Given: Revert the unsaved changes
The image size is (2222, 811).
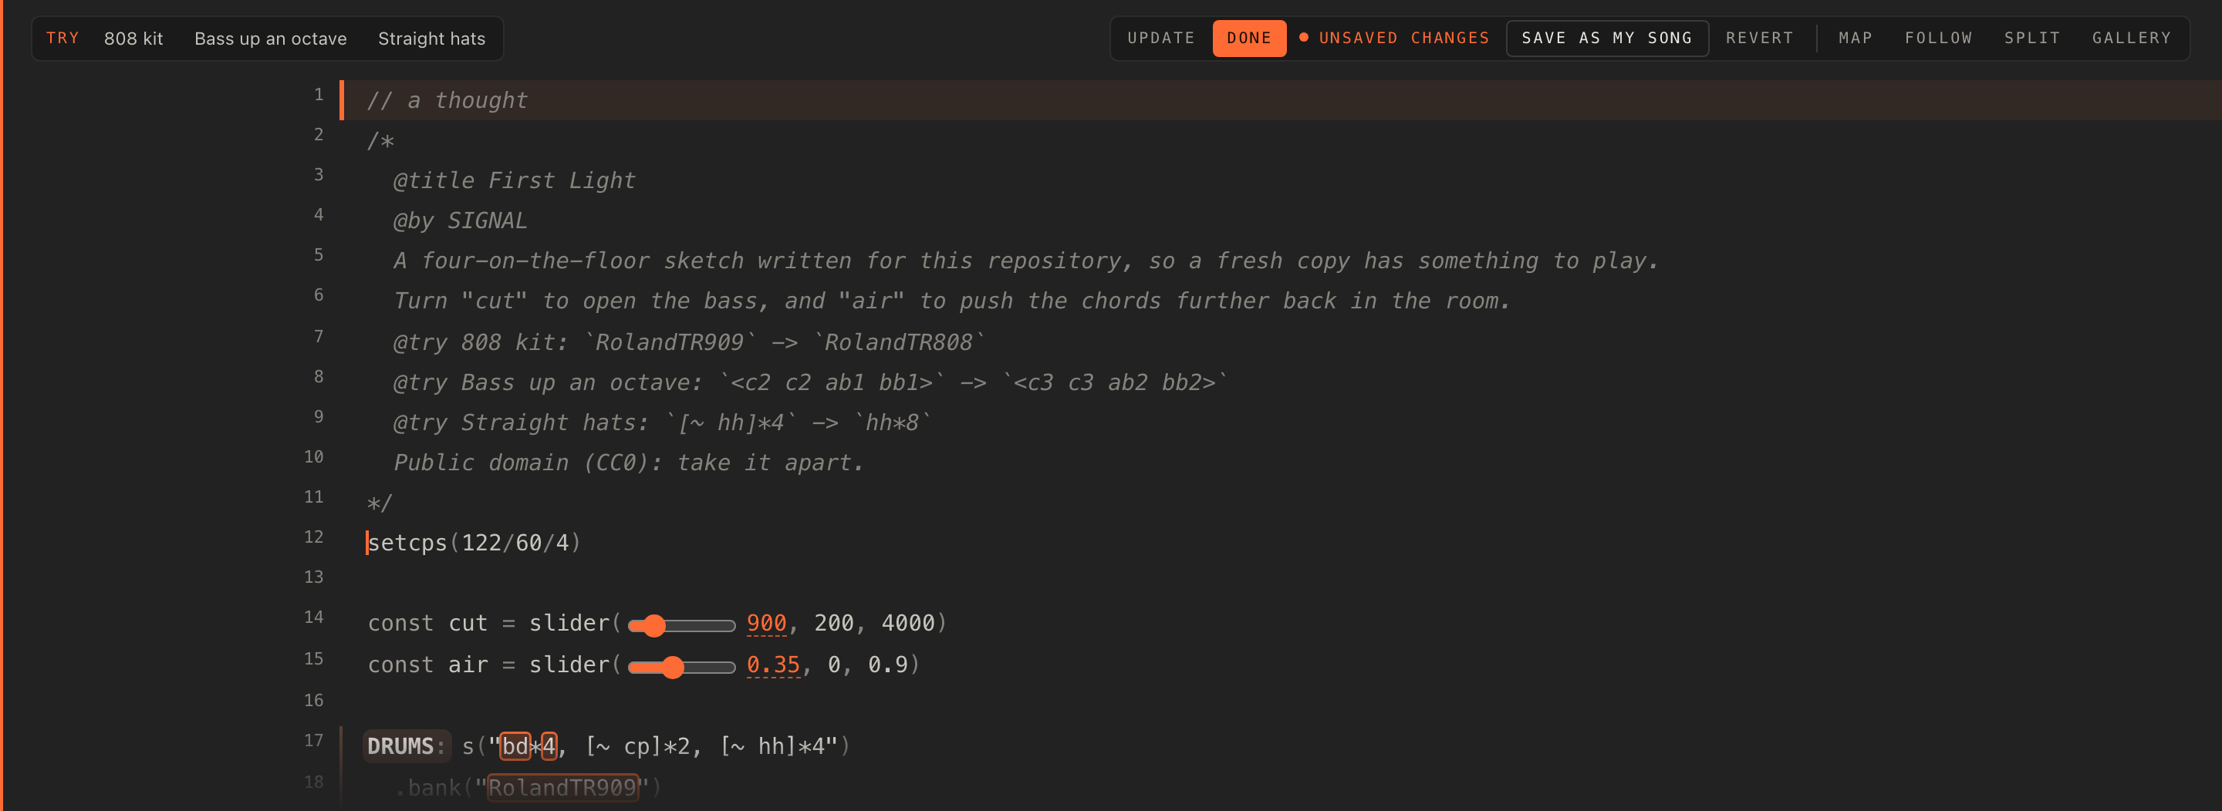Looking at the screenshot, I should [1759, 38].
